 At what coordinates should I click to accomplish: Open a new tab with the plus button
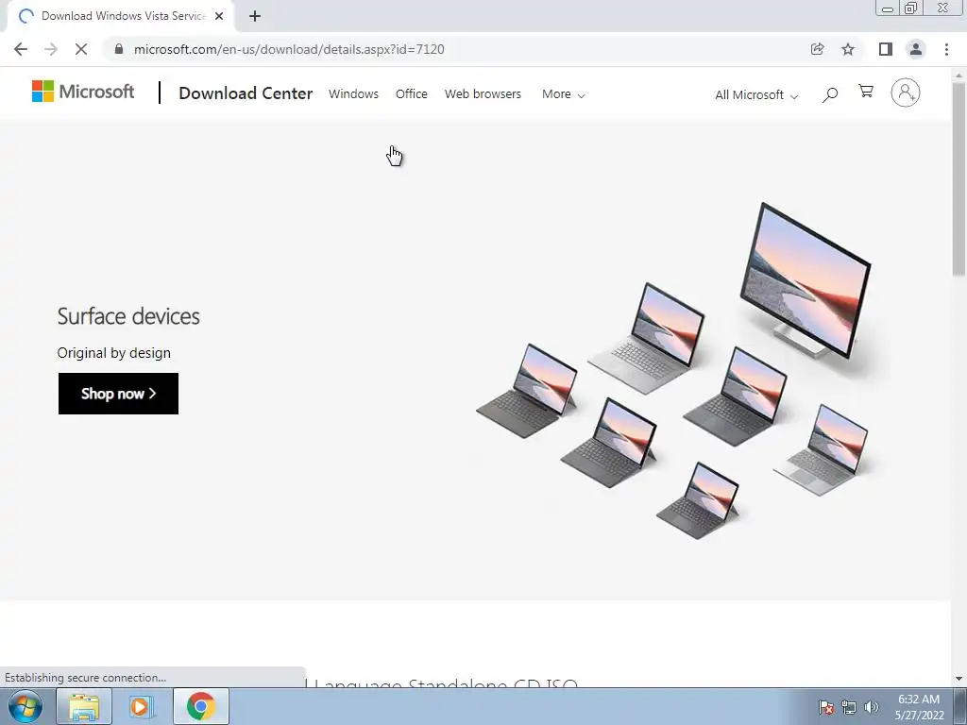255,16
